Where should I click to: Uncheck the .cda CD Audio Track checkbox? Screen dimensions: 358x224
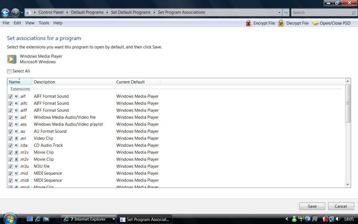pos(11,146)
